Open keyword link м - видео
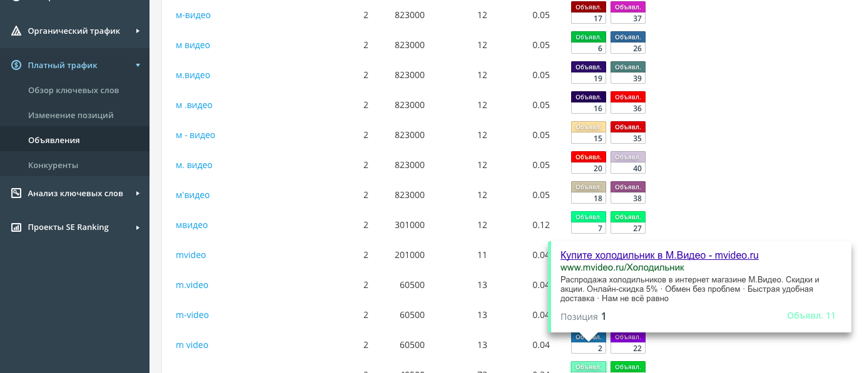The image size is (862, 373). tap(195, 135)
